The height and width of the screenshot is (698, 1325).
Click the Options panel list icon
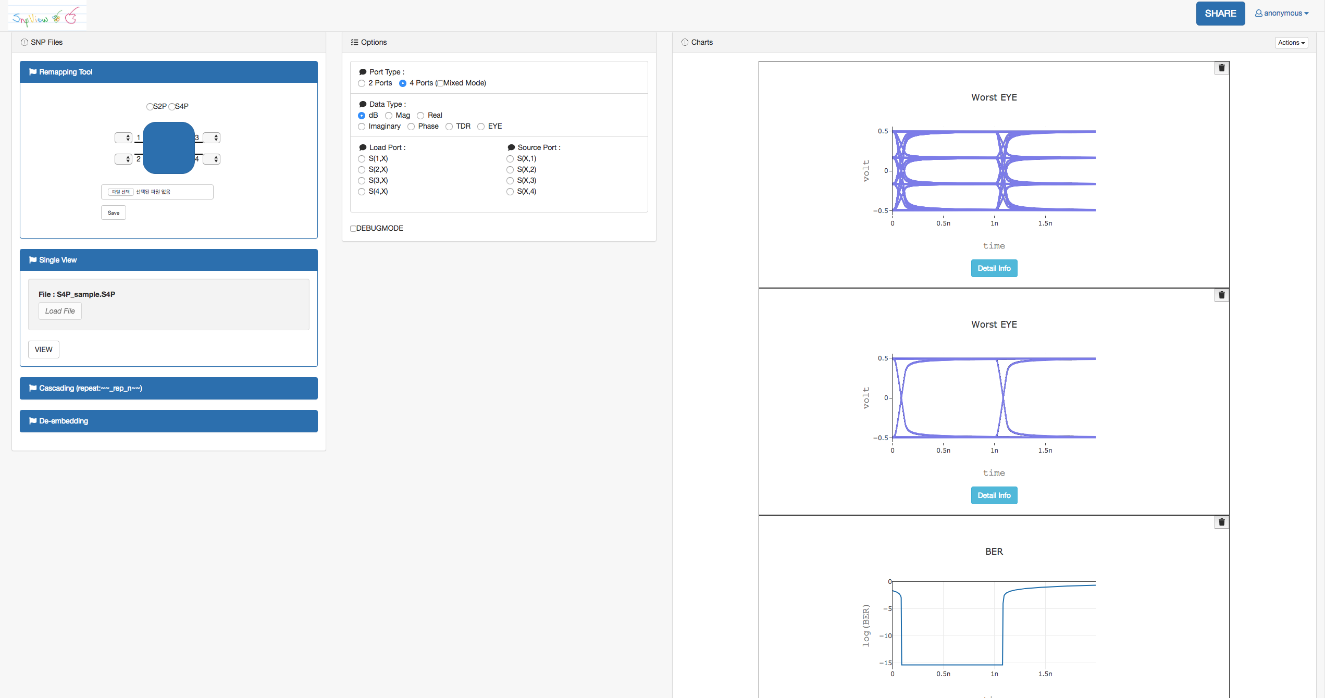355,42
